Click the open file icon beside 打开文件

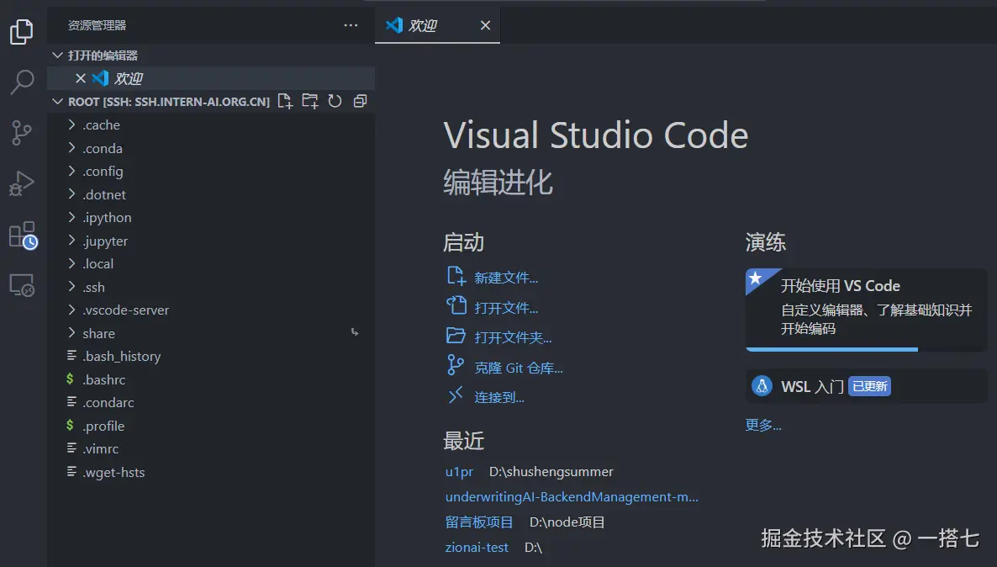click(x=456, y=306)
